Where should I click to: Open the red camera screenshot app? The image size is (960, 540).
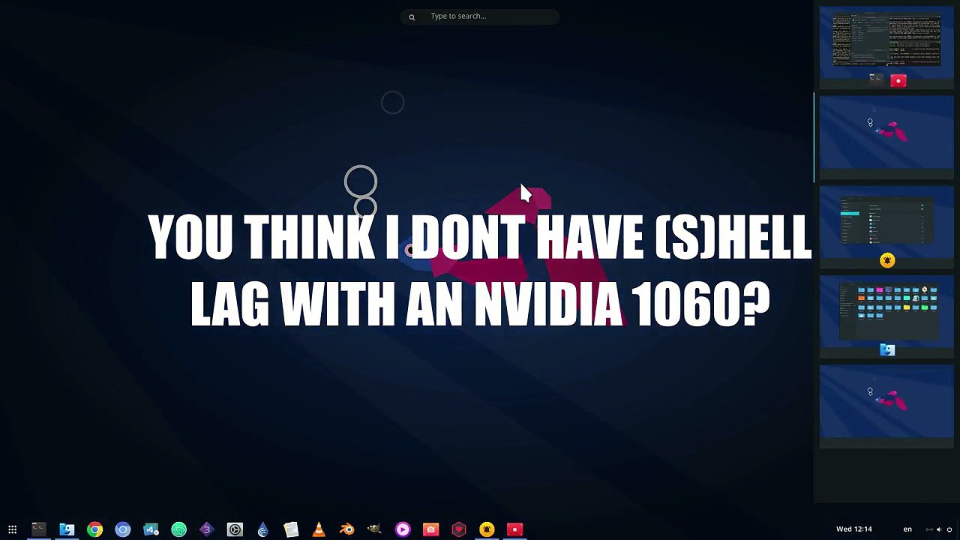(430, 529)
